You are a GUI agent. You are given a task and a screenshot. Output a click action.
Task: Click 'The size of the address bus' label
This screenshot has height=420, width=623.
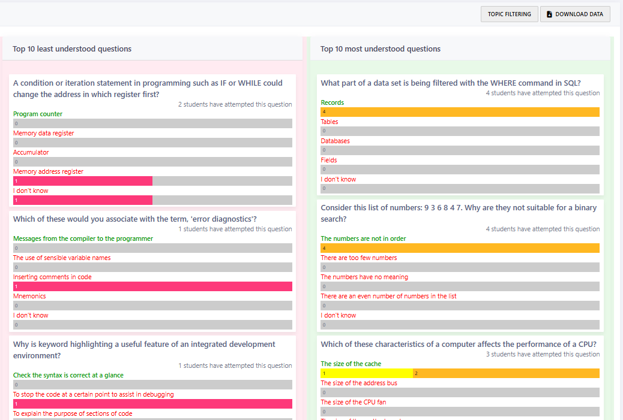(x=359, y=383)
